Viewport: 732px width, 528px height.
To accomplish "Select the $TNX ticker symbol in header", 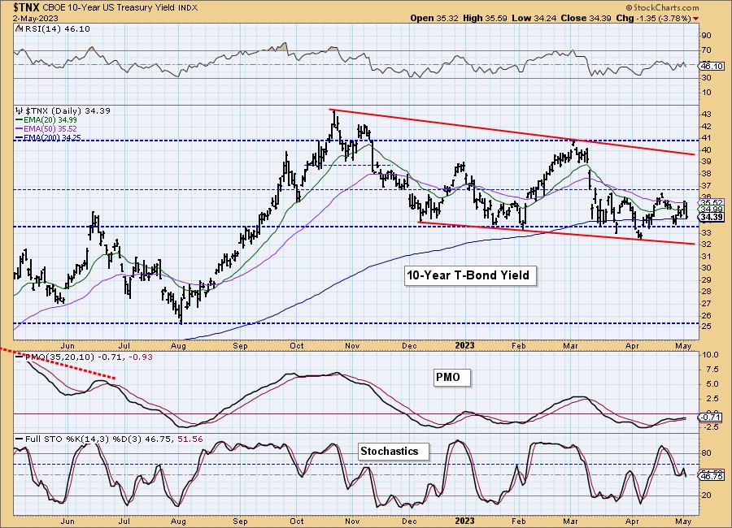I will tap(27, 7).
